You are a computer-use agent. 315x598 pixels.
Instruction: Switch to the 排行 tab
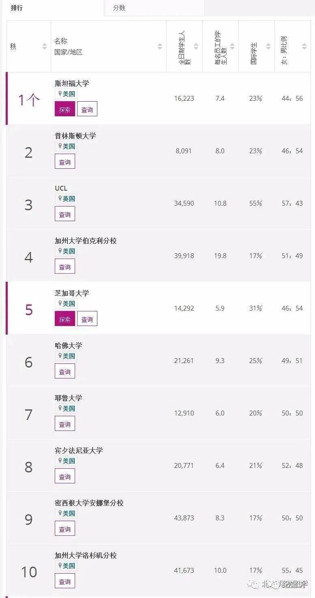(x=17, y=8)
